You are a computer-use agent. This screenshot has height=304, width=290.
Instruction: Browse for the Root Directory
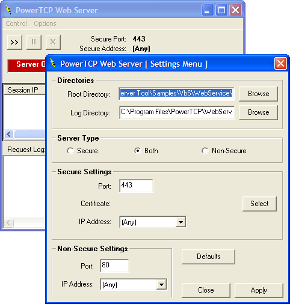click(258, 94)
